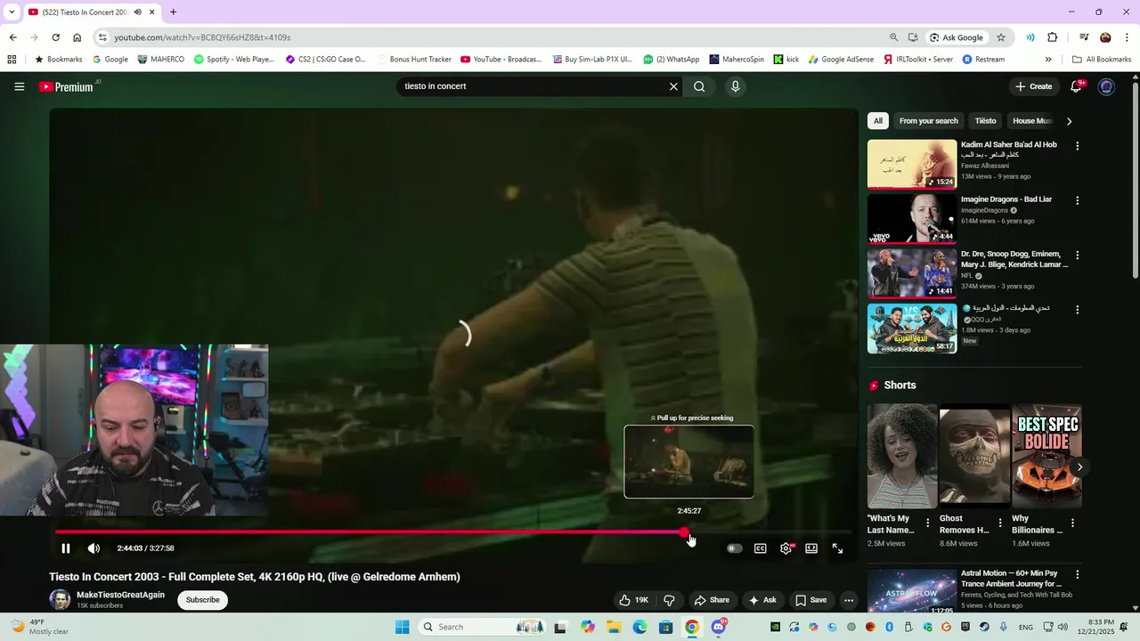Mute the video volume speaker icon
This screenshot has width=1140, height=641.
click(94, 548)
